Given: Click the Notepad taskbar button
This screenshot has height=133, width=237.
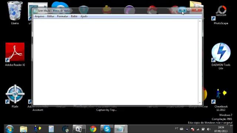Looking at the screenshot, I should point(121,129).
